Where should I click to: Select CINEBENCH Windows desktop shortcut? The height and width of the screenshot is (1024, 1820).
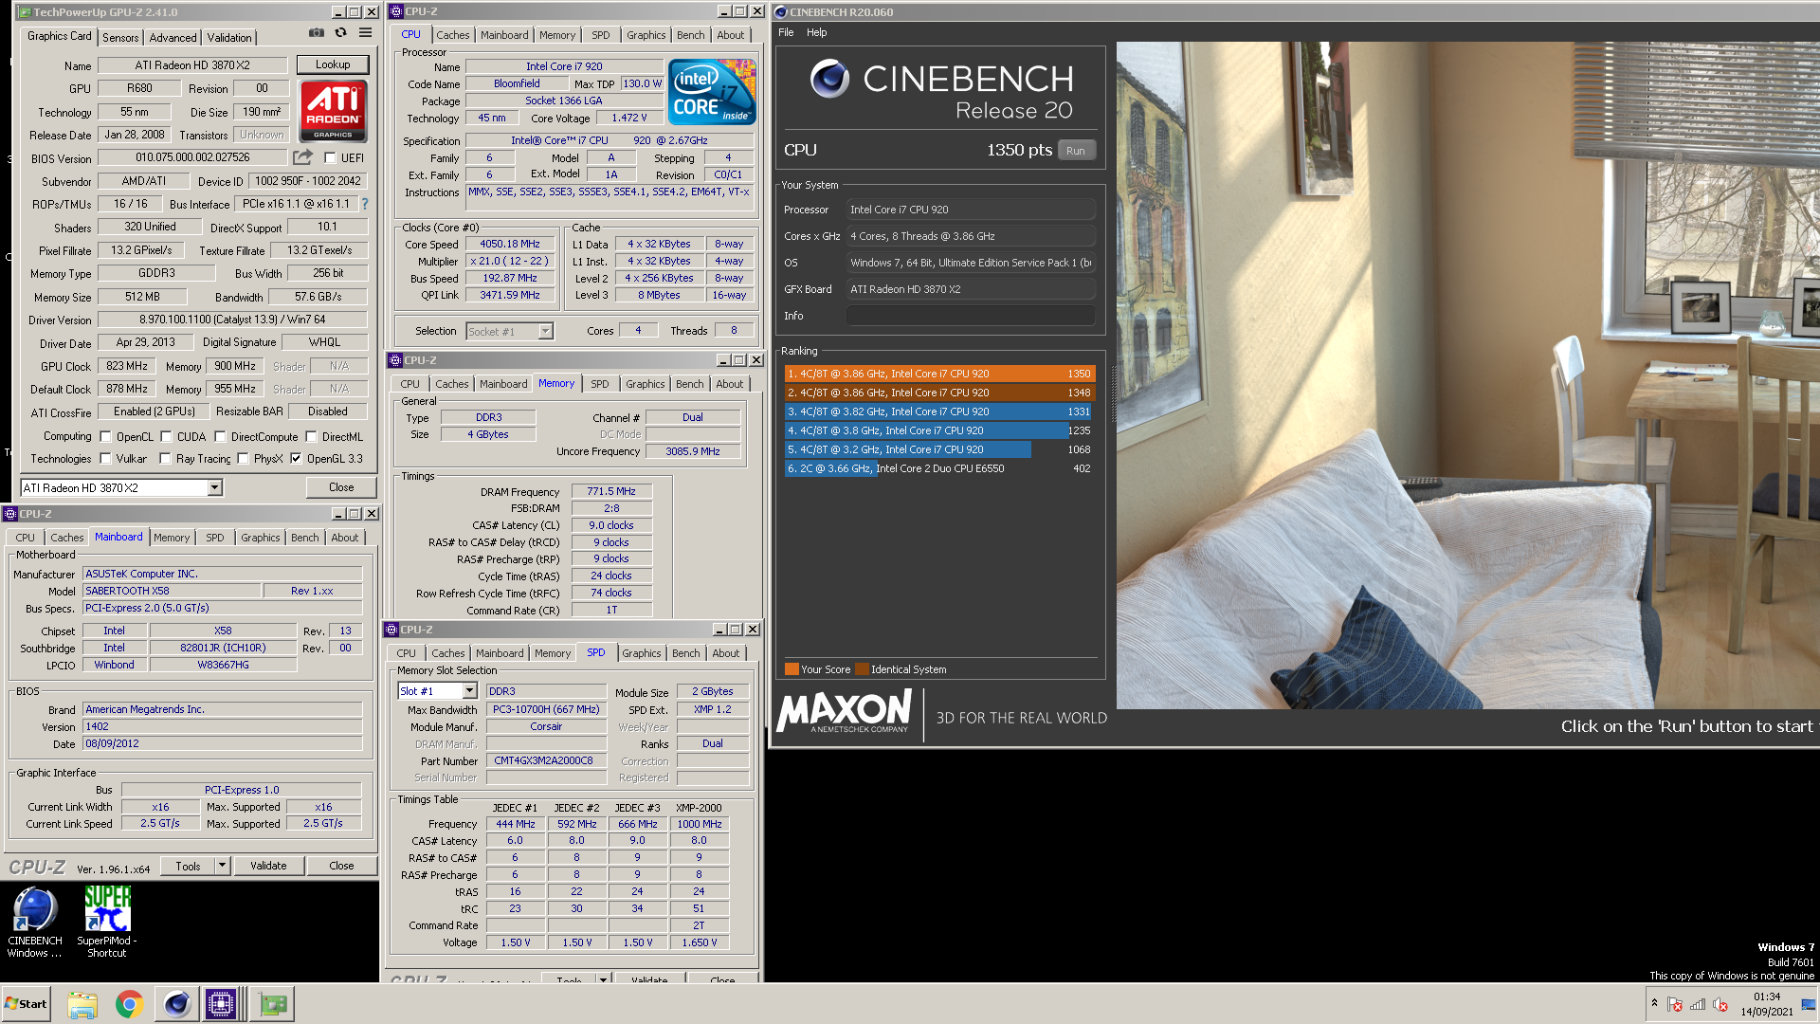pyautogui.click(x=35, y=923)
